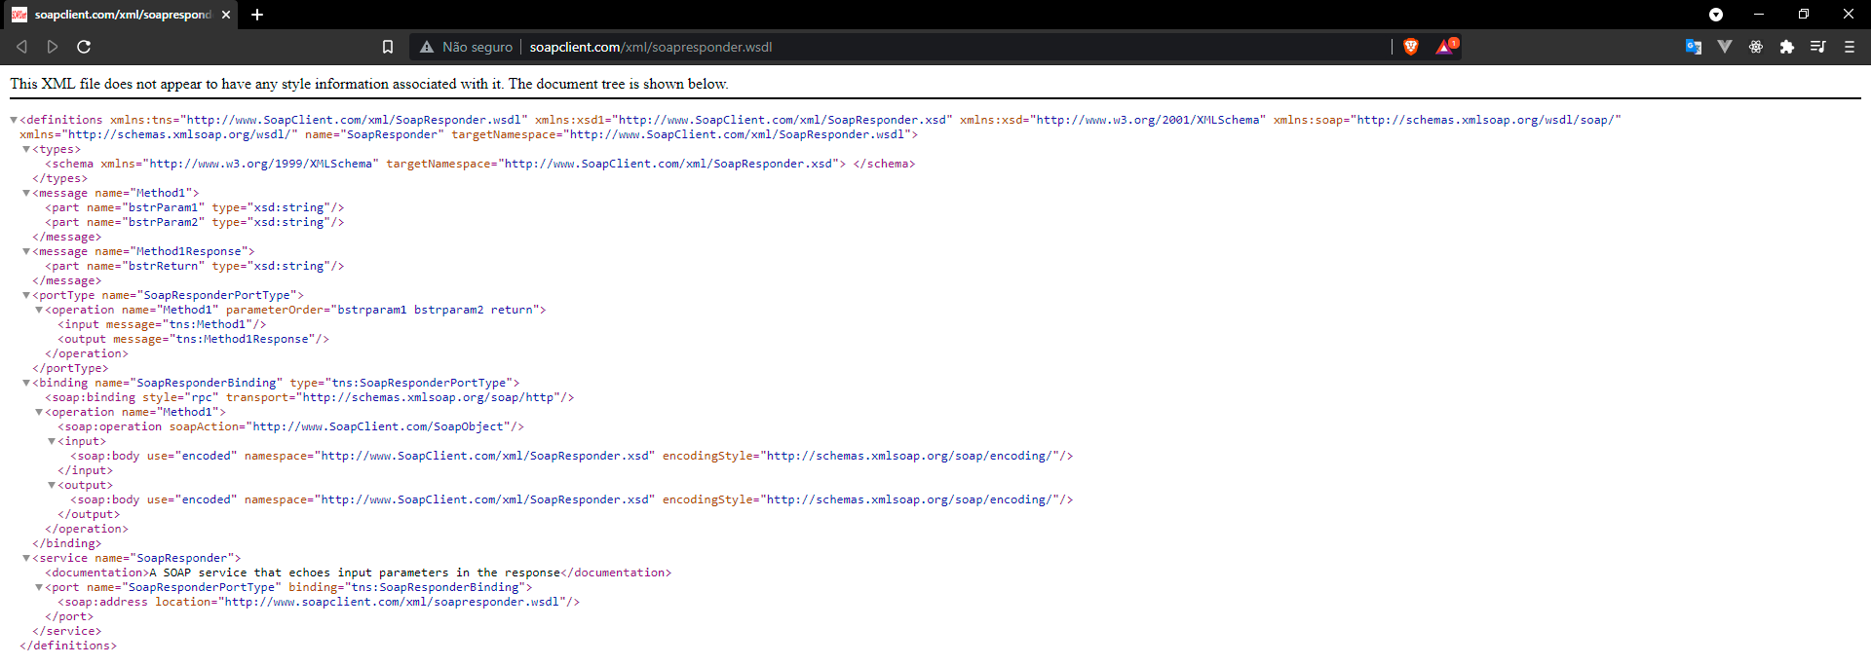The image size is (1871, 665).
Task: Reload the soapresponder.wsdl page
Action: (84, 47)
